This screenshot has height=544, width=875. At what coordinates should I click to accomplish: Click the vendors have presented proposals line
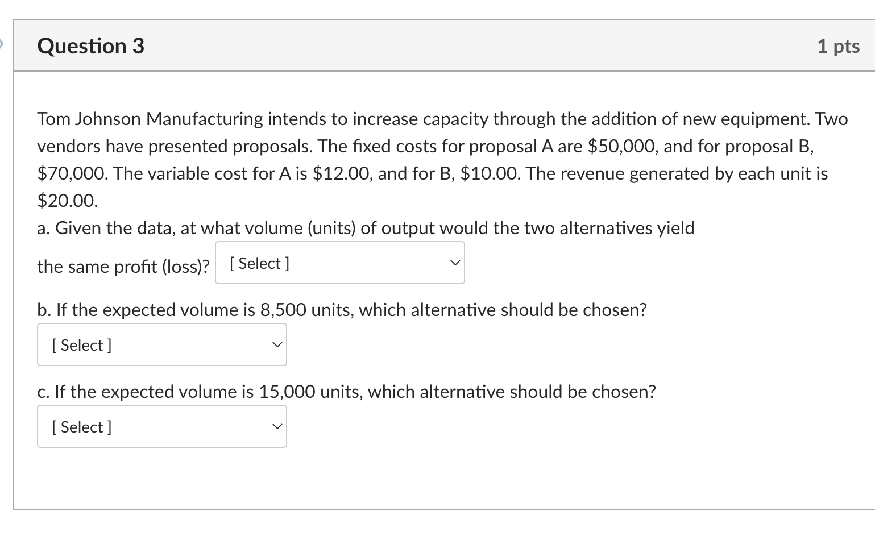pos(425,146)
